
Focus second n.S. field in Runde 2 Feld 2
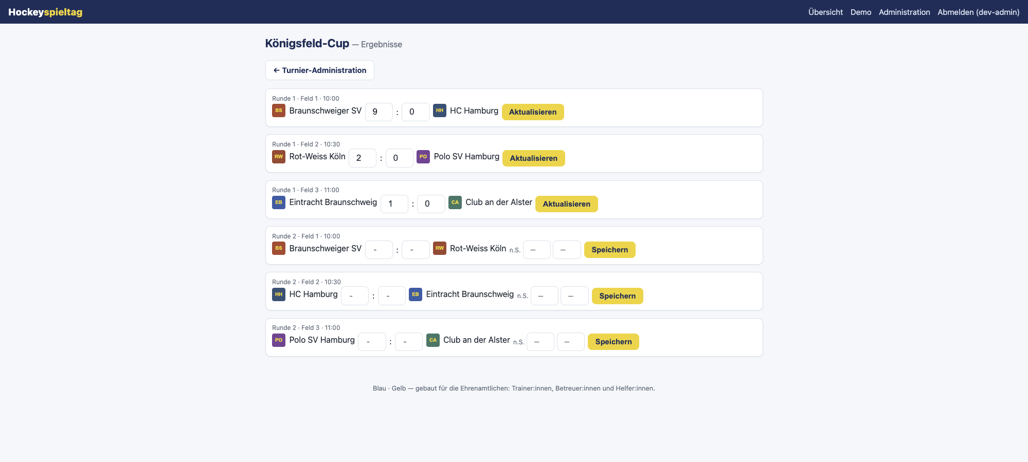tap(574, 295)
